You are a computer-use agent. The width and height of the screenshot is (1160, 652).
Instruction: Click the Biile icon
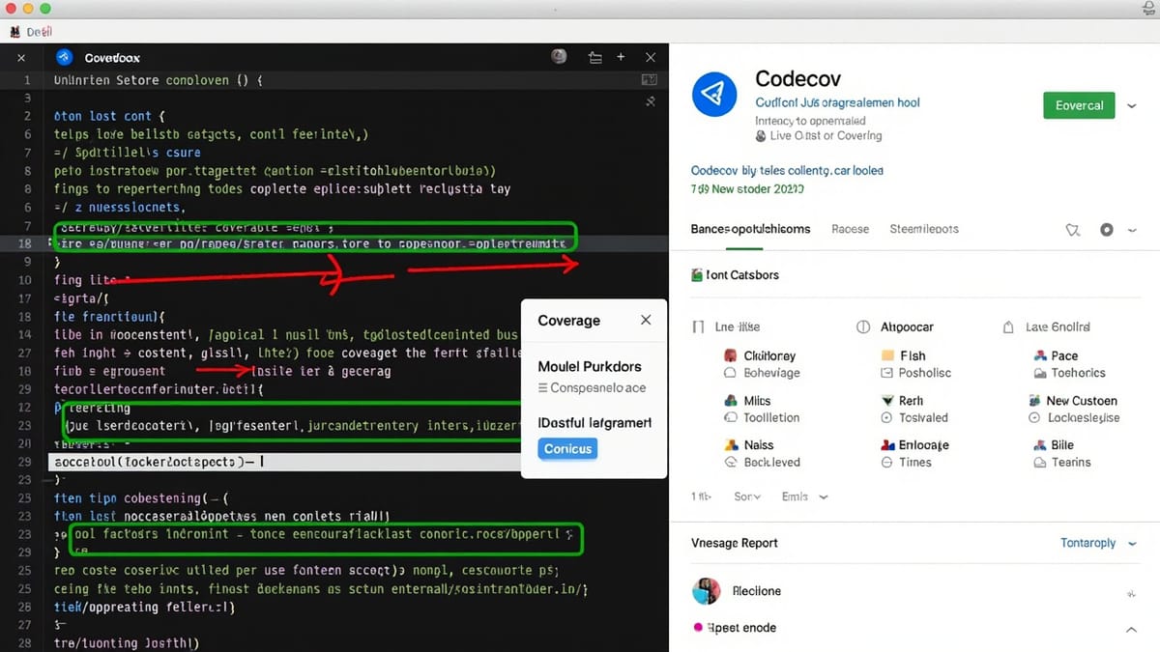click(1040, 445)
